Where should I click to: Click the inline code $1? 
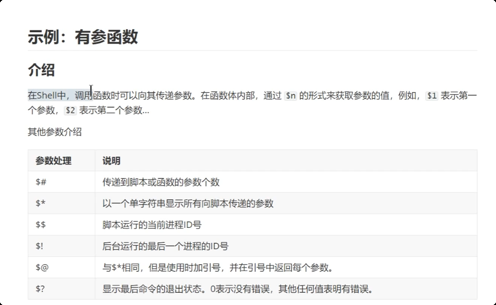[x=432, y=96]
